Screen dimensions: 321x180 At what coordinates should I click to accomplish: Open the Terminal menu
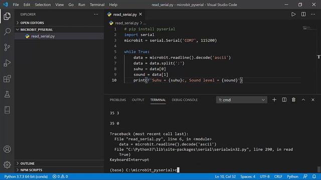pyautogui.click(x=97, y=4)
